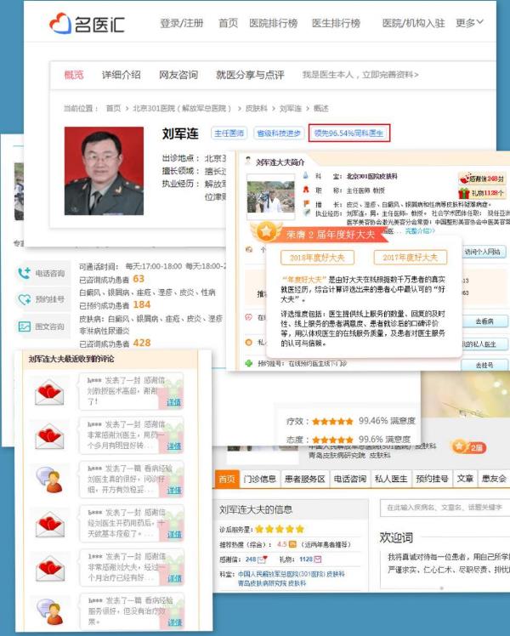The height and width of the screenshot is (636, 510).
Task: Click the 省级科技进步 badge
Action: click(279, 133)
